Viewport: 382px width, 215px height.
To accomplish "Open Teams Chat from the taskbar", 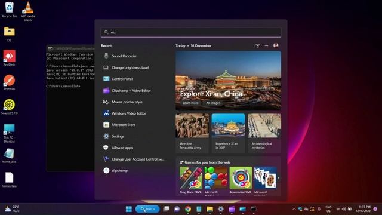I will tap(177, 209).
